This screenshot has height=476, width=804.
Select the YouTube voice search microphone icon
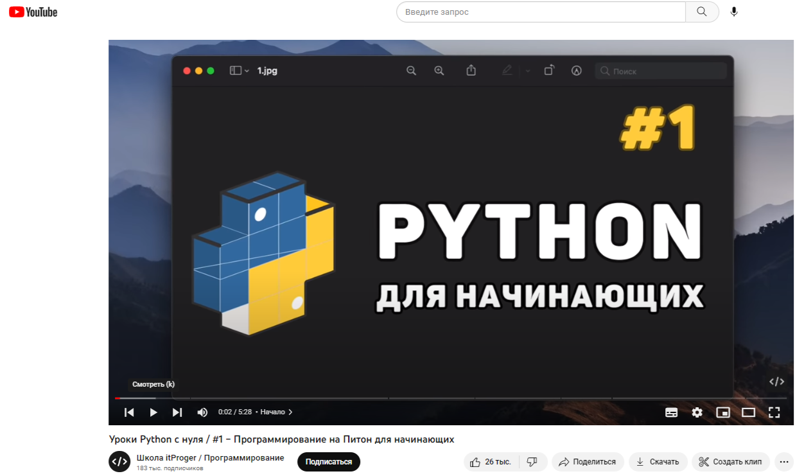click(733, 12)
